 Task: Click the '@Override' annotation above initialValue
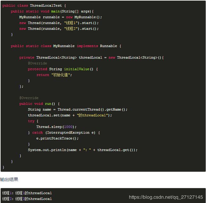click(x=37, y=63)
